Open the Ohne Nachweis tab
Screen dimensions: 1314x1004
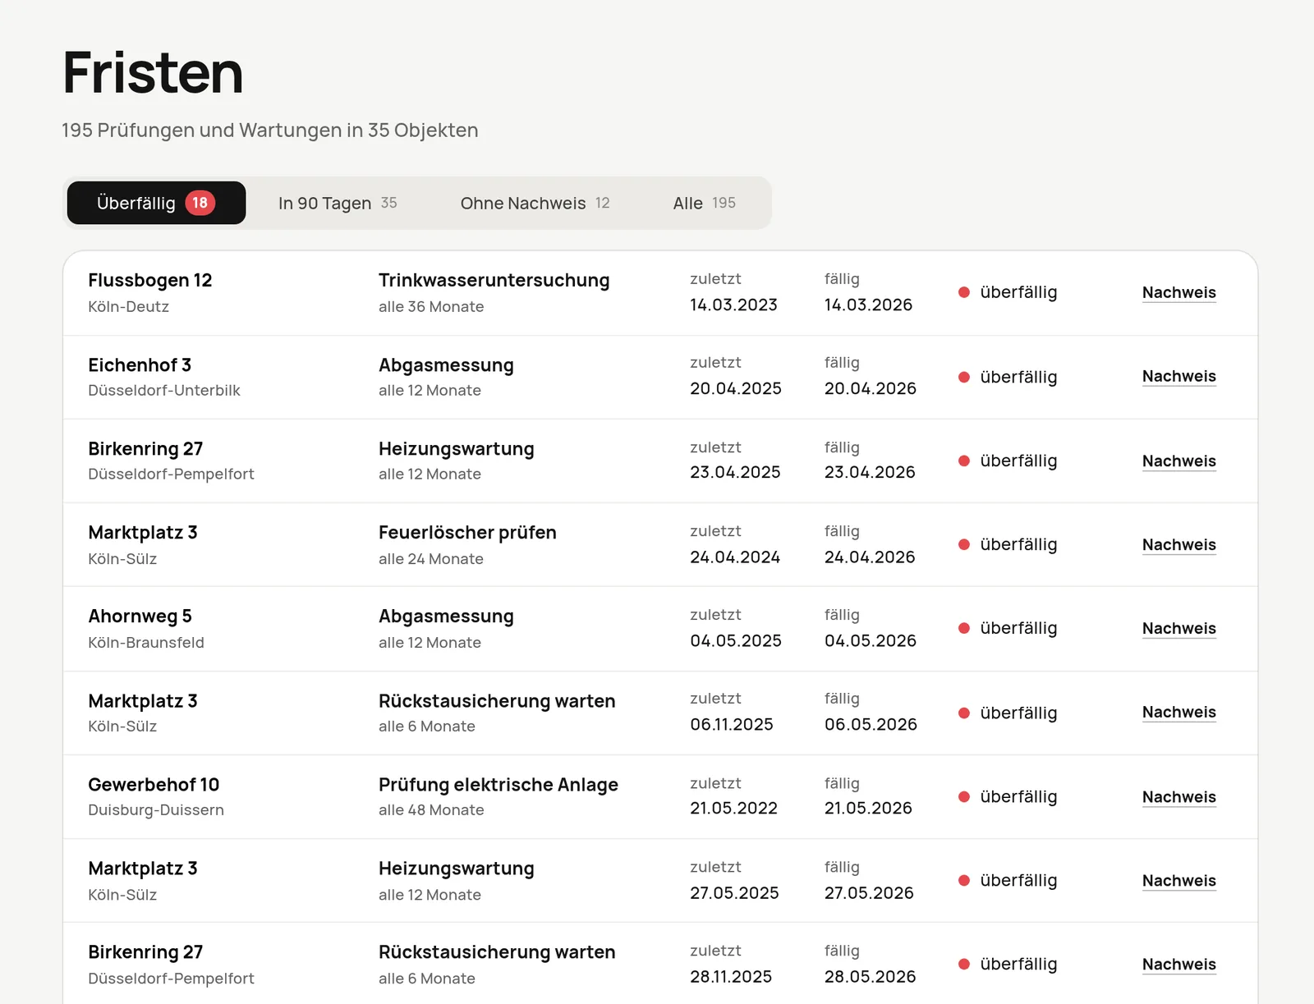[535, 203]
